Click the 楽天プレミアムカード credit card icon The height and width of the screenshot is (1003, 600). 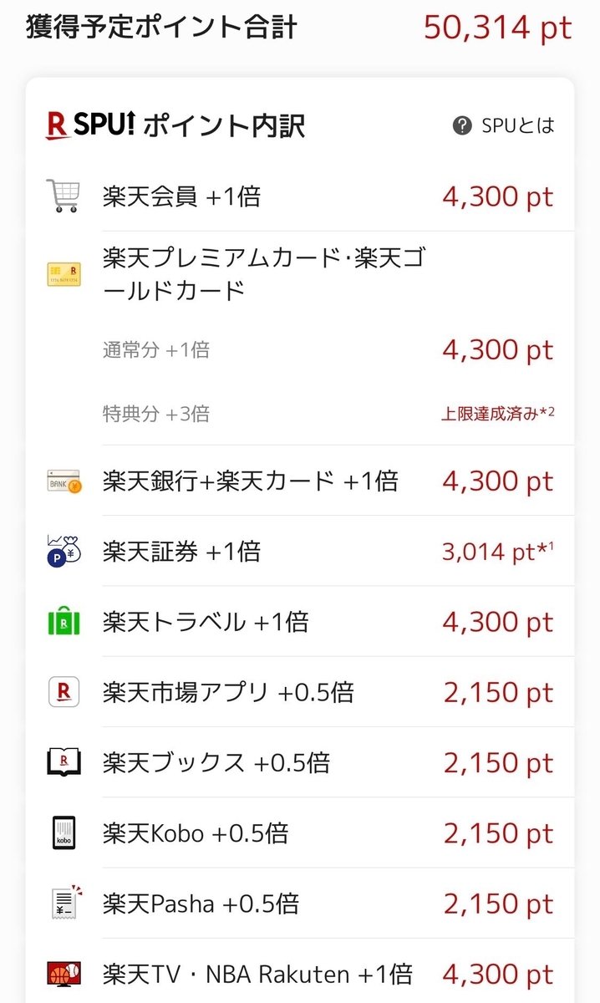63,276
